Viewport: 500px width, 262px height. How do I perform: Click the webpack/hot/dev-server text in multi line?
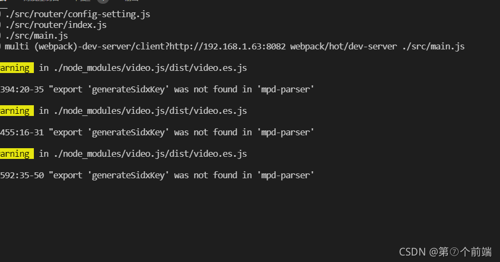344,47
